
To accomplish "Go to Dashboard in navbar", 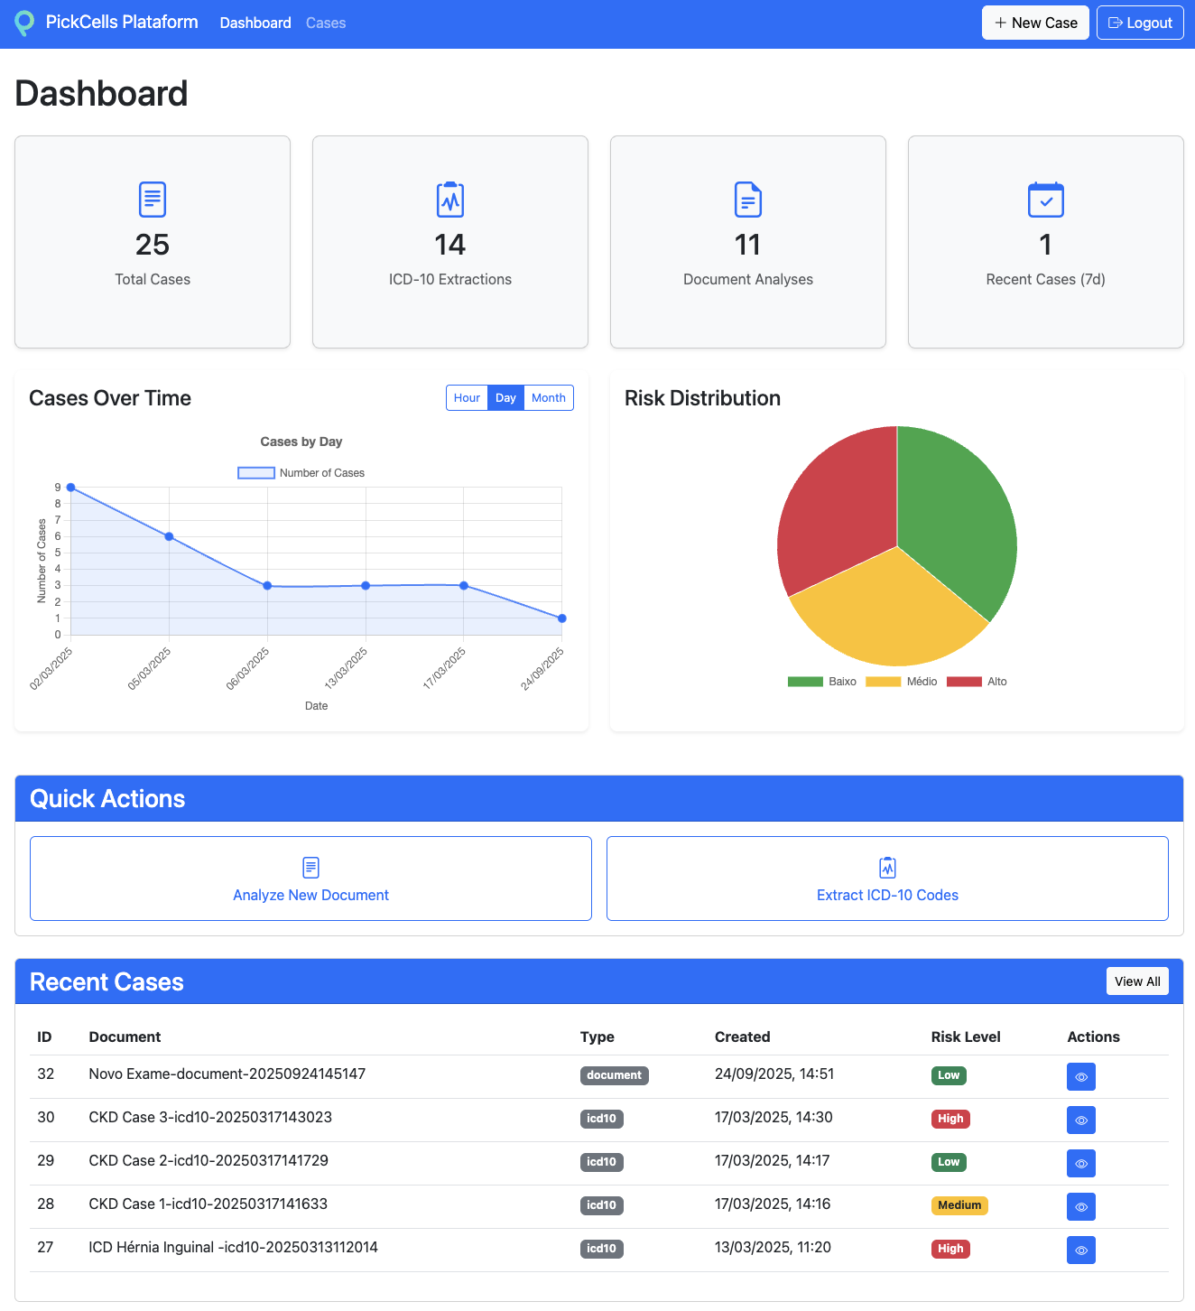I will [x=255, y=23].
